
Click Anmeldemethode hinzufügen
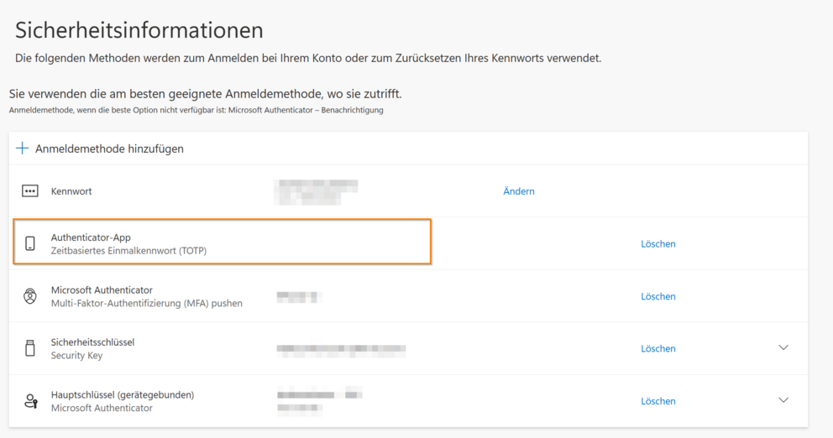[x=109, y=149]
